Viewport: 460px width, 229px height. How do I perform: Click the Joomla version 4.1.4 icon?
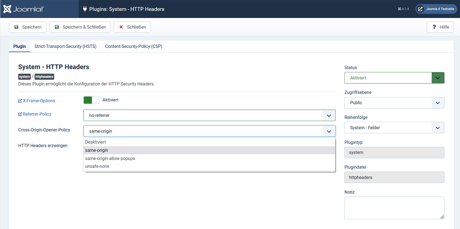tap(399, 9)
